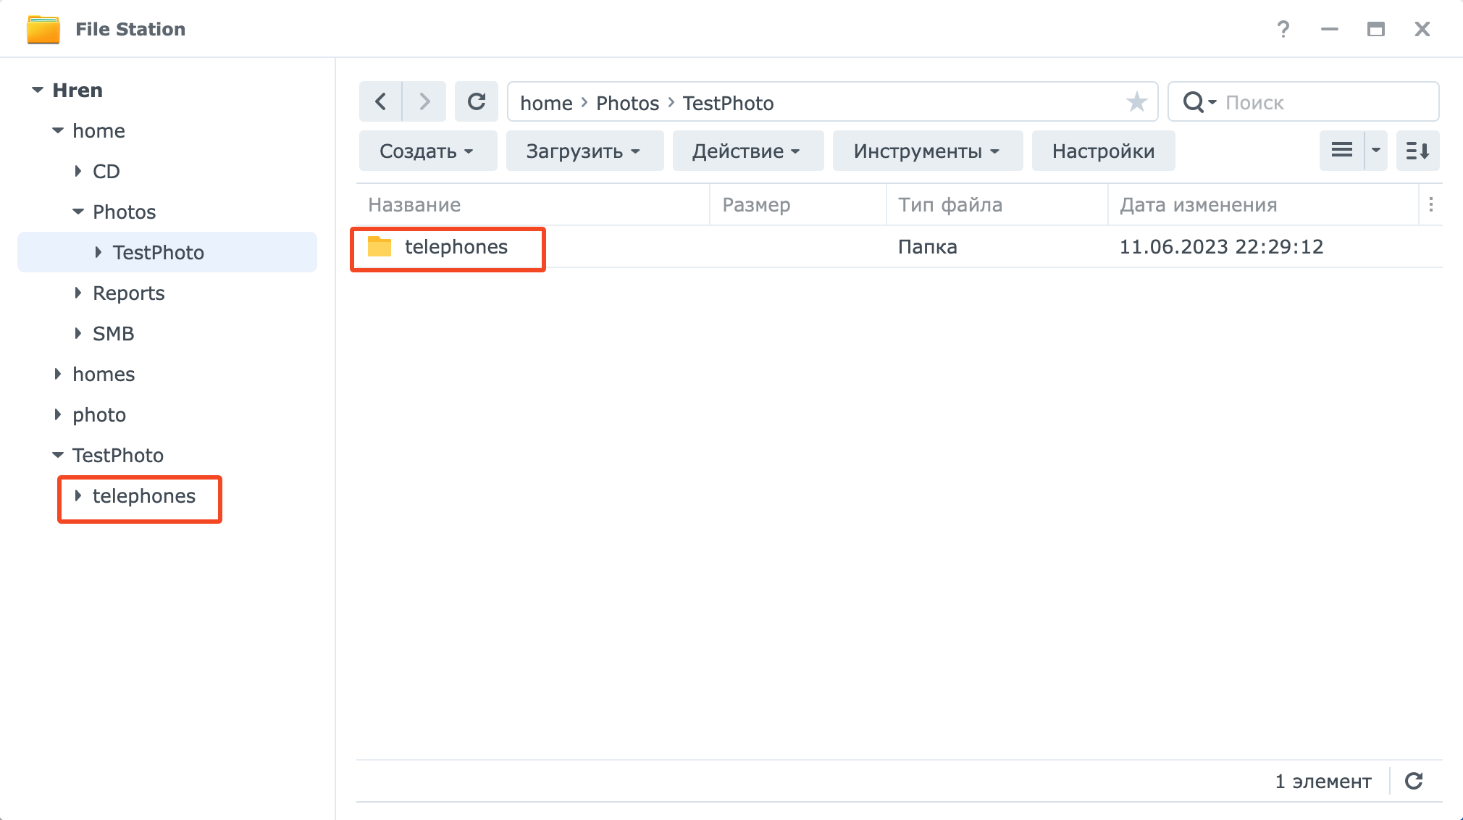Select the SMB folder in the tree

[114, 333]
